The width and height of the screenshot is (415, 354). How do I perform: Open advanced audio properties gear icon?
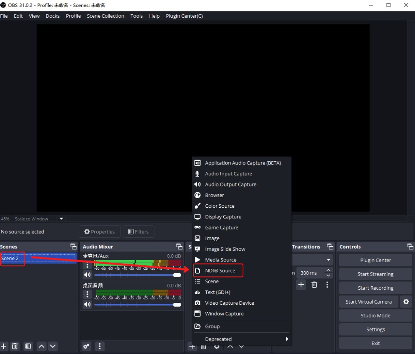[86, 346]
